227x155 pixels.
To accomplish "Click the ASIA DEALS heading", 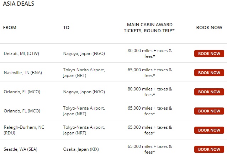I will 19,4.
